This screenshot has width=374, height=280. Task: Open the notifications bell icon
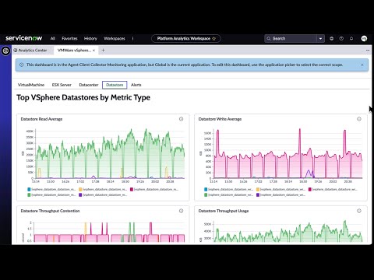point(351,38)
